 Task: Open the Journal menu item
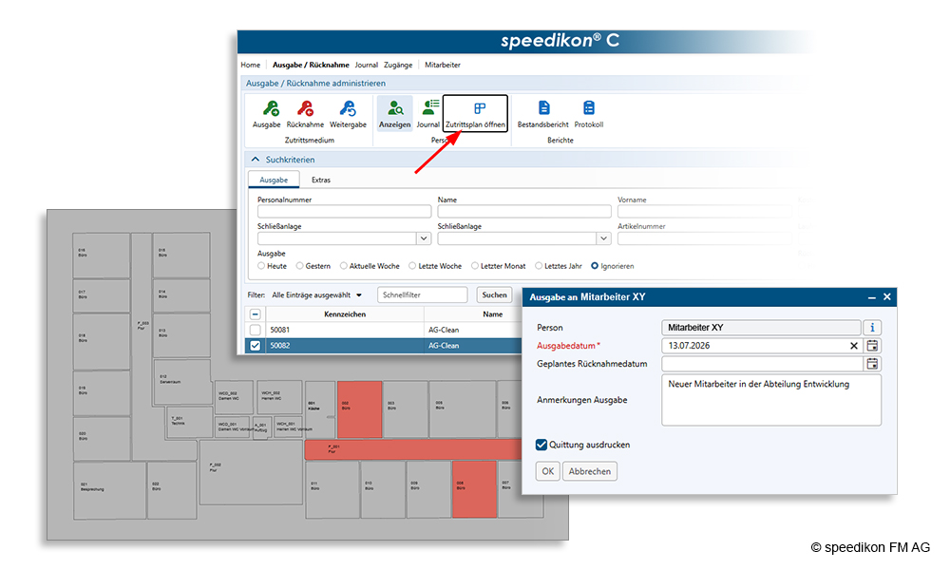(366, 65)
